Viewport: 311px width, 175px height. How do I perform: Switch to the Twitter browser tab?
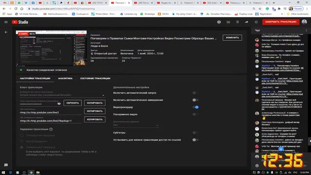(x=26, y=3)
